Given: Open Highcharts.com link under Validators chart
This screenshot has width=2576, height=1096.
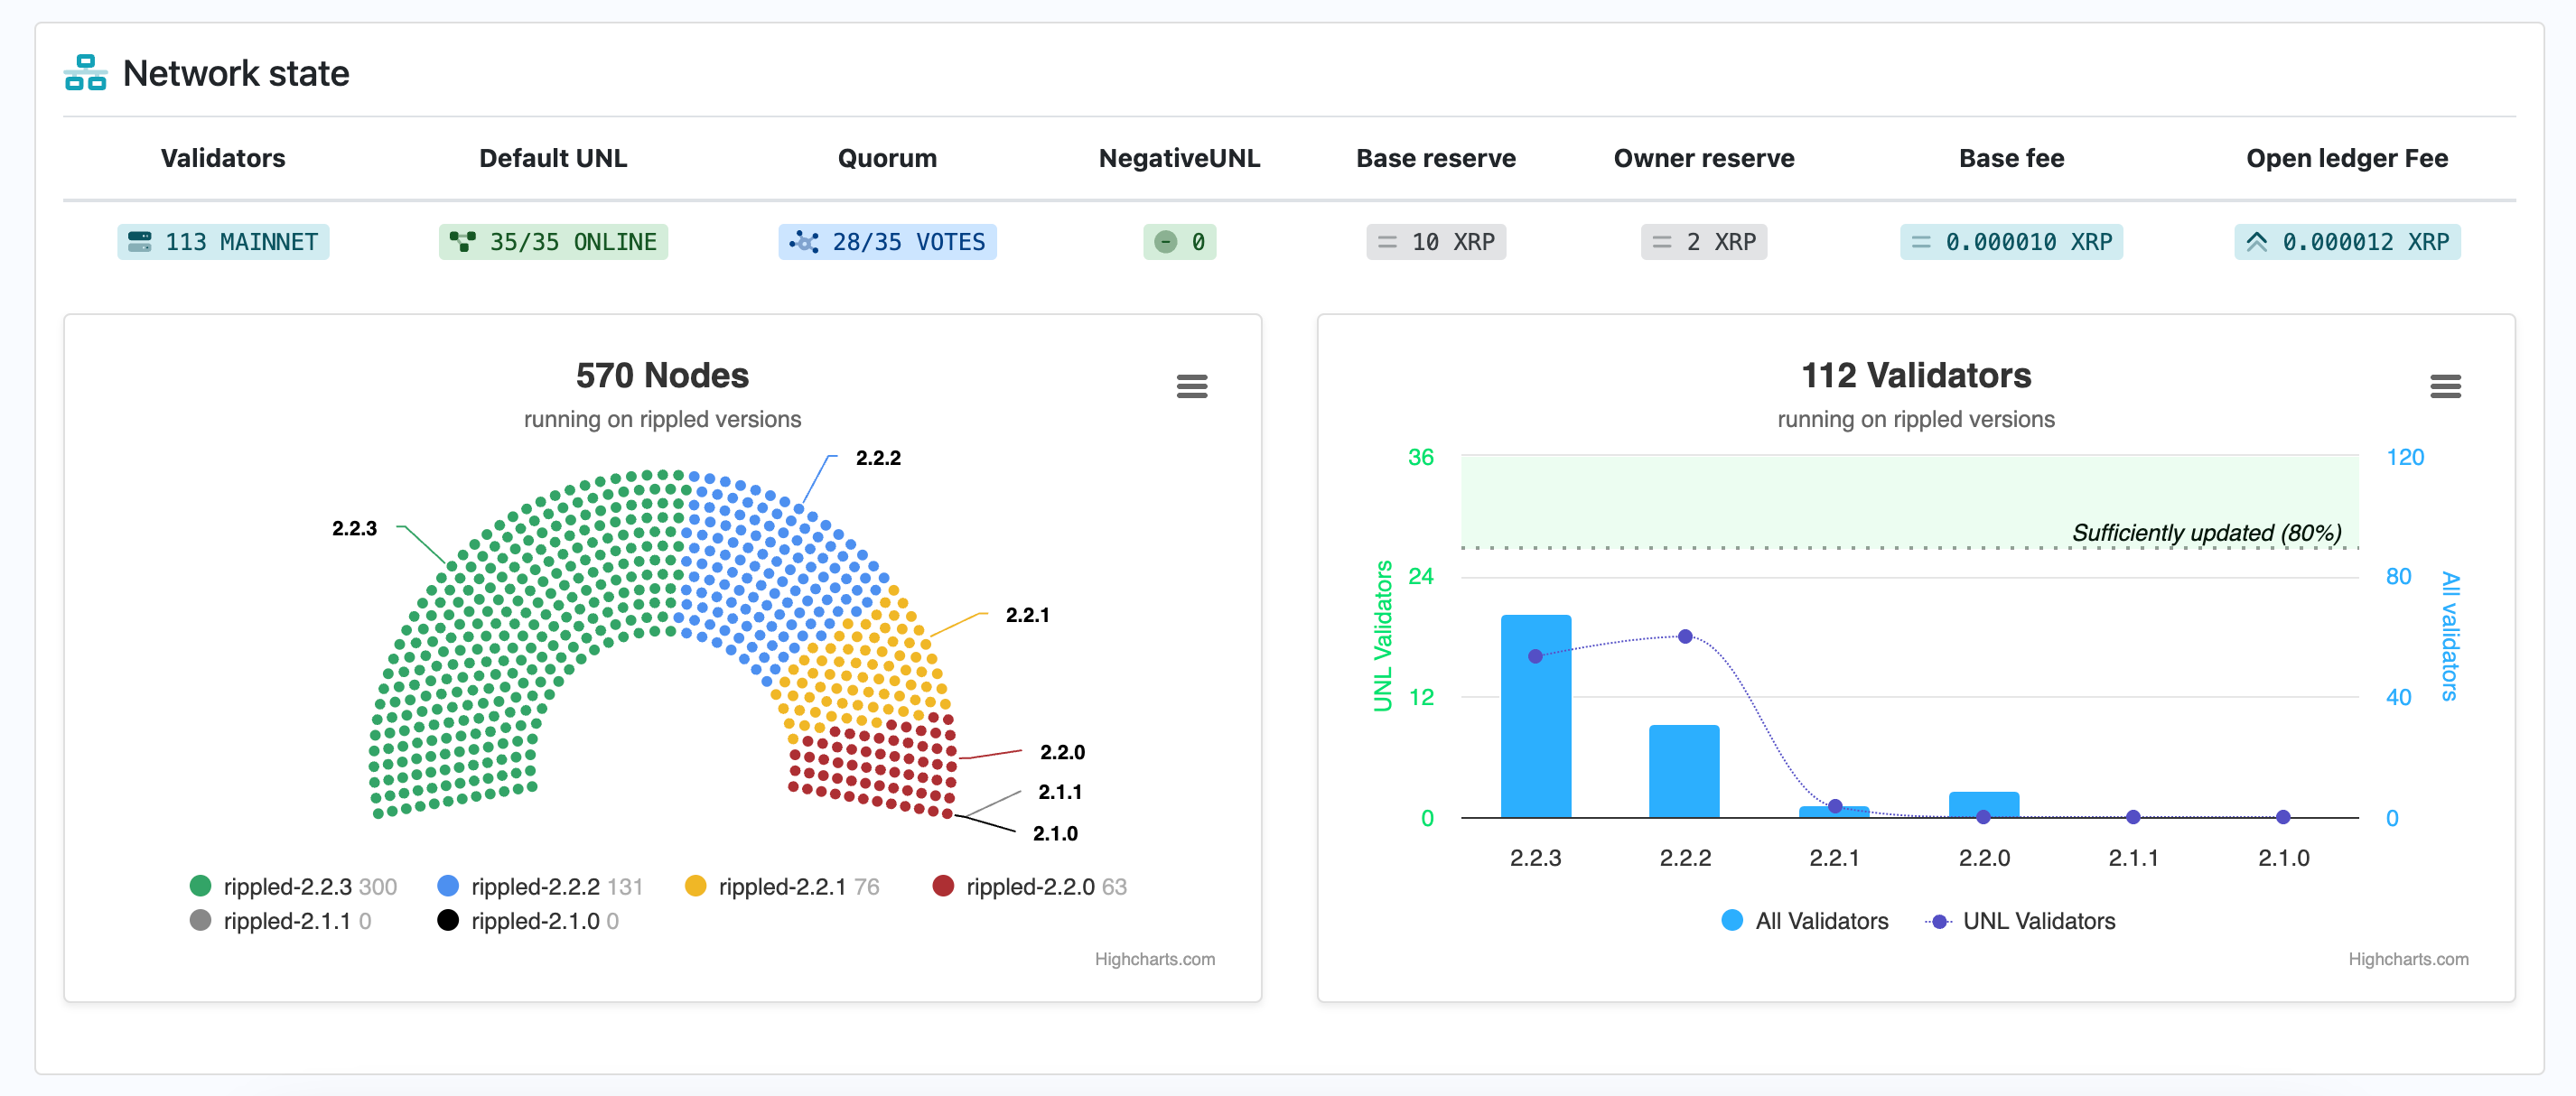Looking at the screenshot, I should [2408, 959].
